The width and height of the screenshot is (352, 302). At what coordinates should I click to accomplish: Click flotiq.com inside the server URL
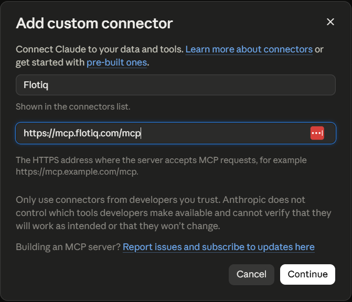(97, 133)
